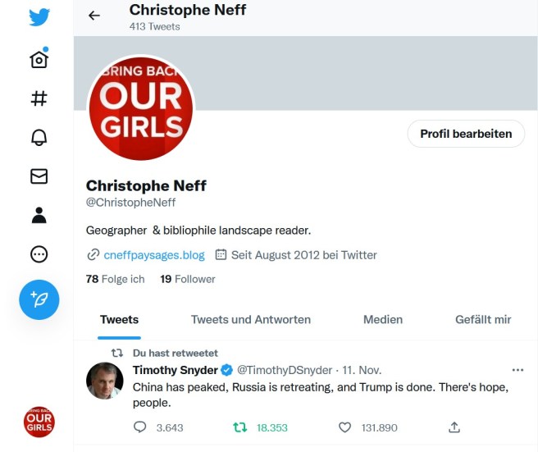
Task: Click the Profil bearbeiten button
Action: pyautogui.click(x=466, y=134)
